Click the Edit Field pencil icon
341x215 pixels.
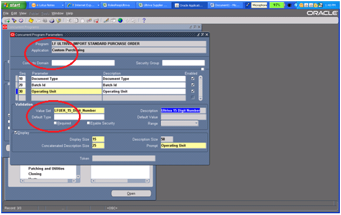[x=106, y=21]
